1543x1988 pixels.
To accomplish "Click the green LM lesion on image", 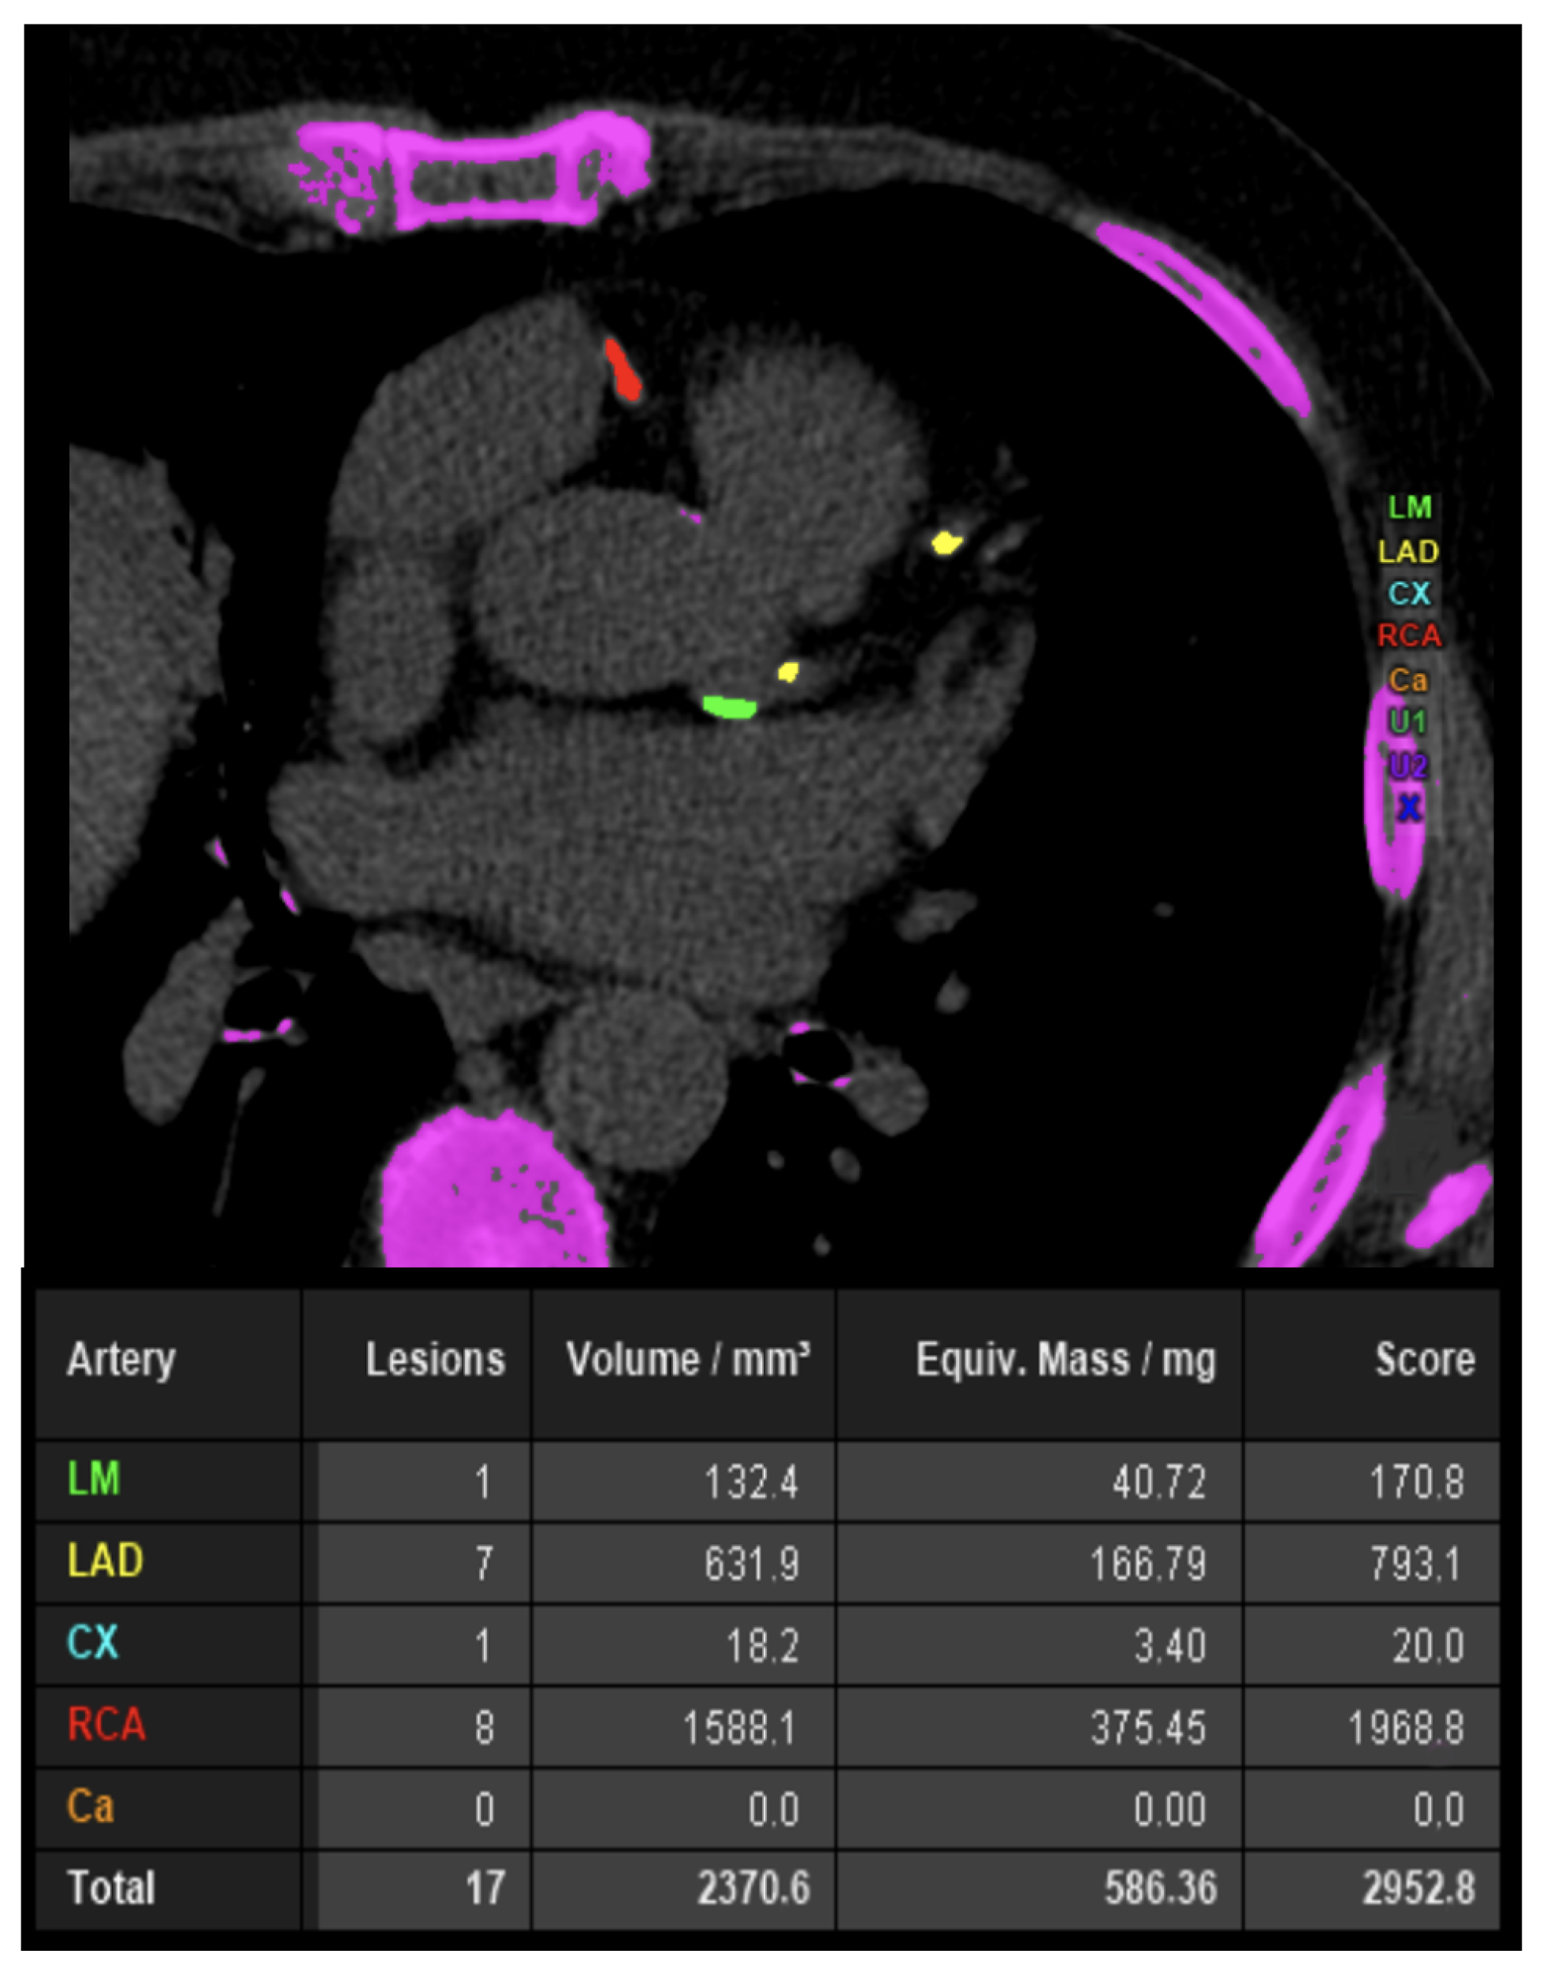I will [729, 706].
